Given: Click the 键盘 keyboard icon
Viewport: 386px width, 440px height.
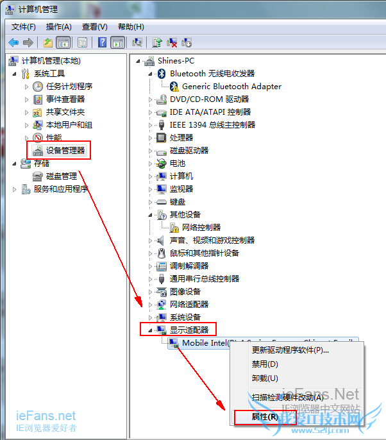Looking at the screenshot, I should pyautogui.click(x=162, y=202).
